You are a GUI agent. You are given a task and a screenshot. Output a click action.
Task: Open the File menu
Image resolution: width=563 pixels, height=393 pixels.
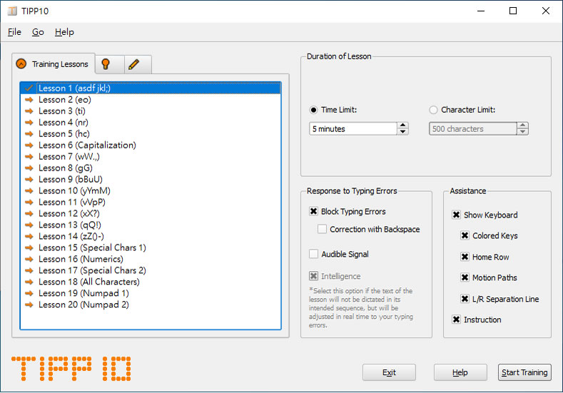click(14, 32)
